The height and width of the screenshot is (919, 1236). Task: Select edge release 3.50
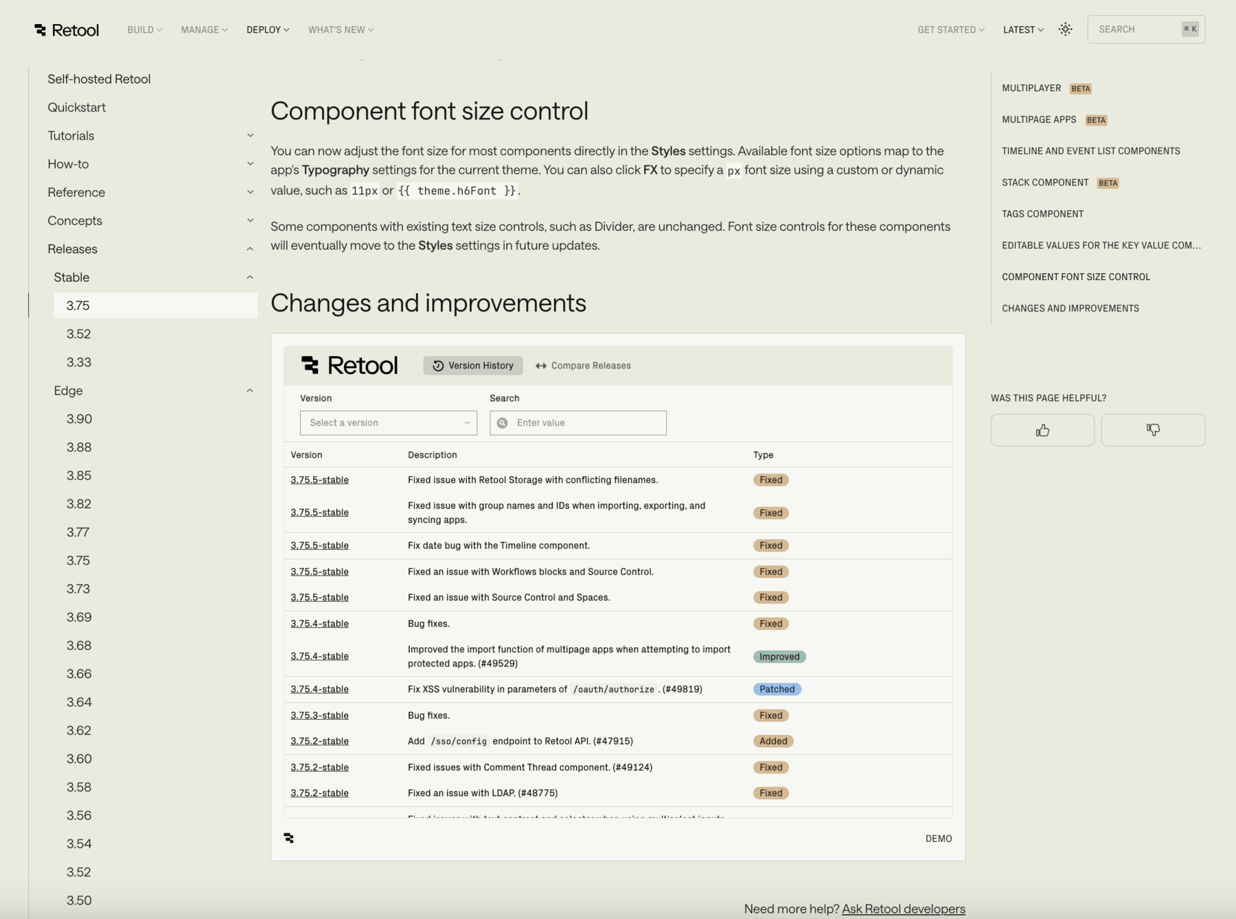tap(79, 900)
